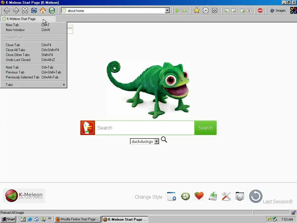Click Internet Explorer quick launch icon
This screenshot has width=297, height=223.
click(x=30, y=219)
